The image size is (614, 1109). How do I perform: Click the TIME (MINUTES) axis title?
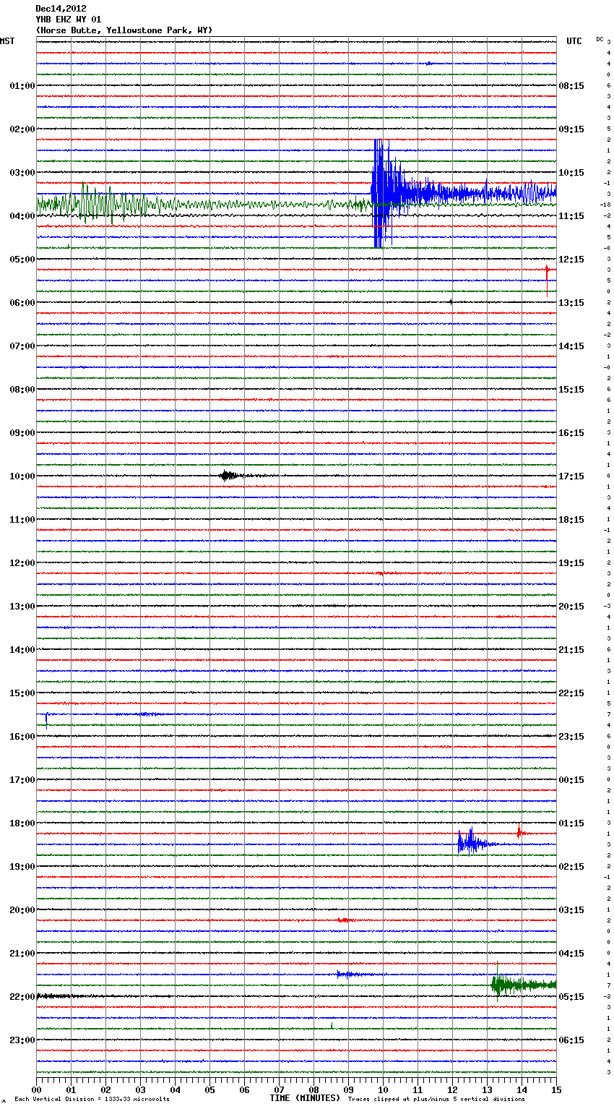[x=305, y=1098]
